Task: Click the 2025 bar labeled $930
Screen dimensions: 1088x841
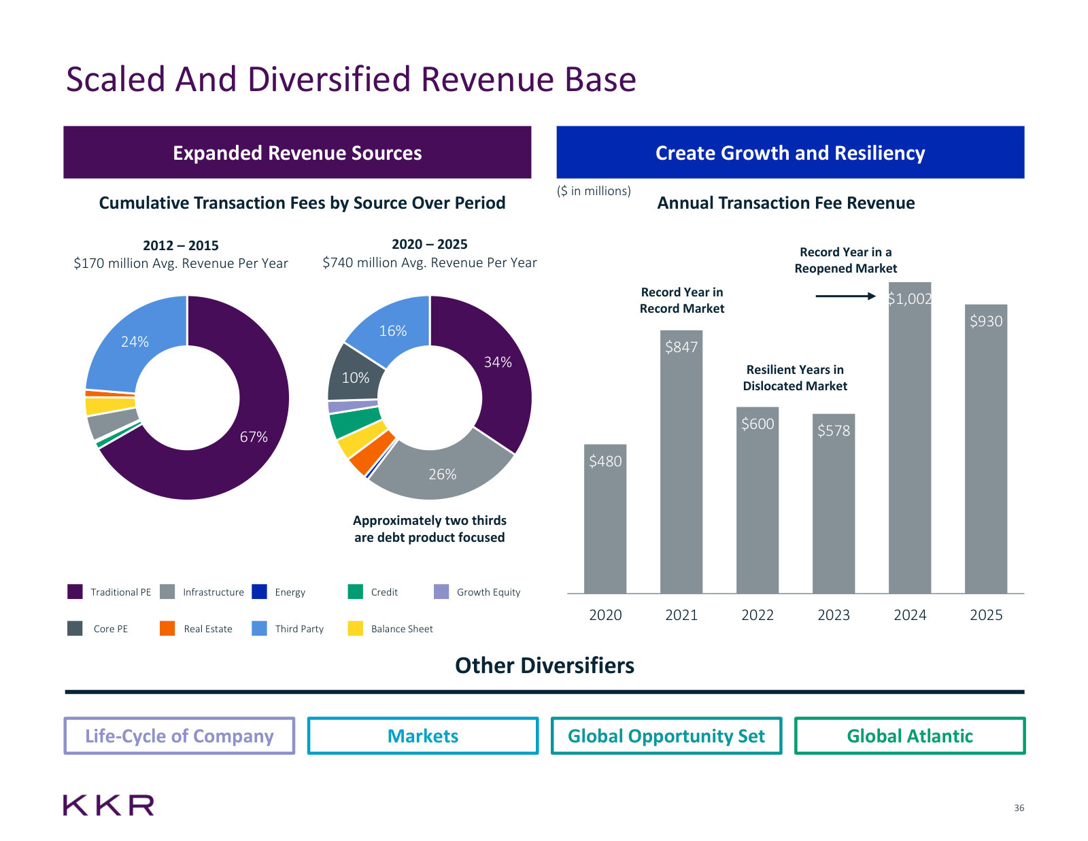Action: pyautogui.click(x=986, y=449)
